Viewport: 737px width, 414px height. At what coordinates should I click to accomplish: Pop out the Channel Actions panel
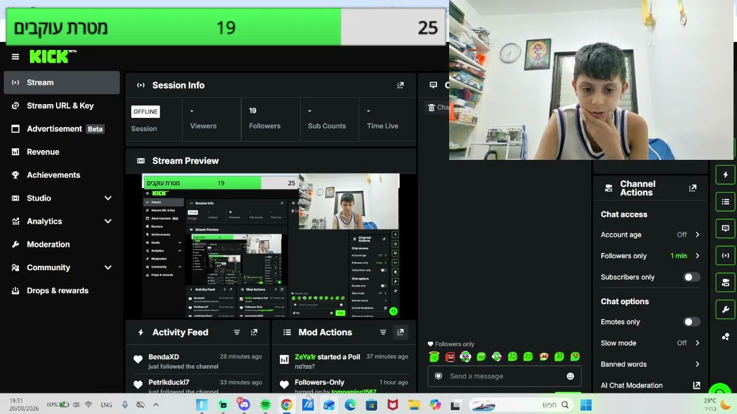(693, 188)
